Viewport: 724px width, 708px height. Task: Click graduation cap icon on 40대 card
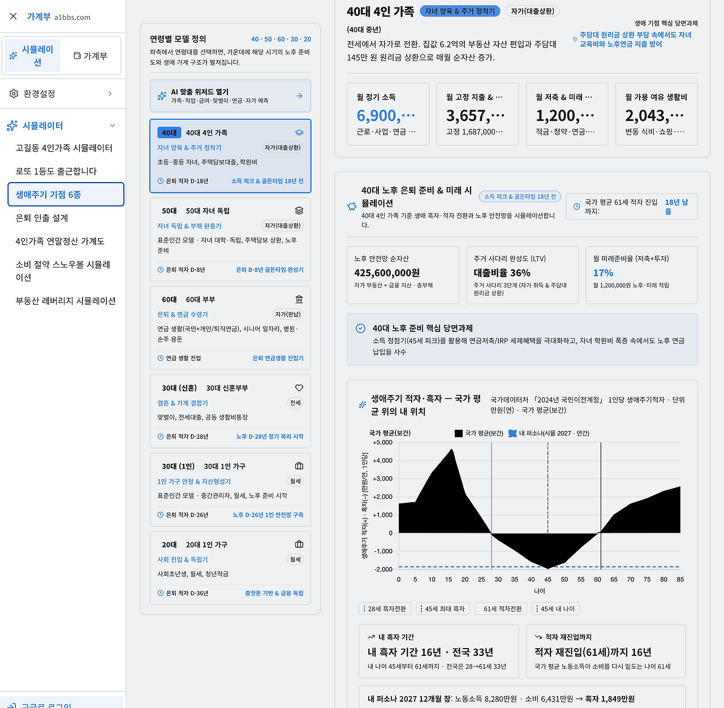point(299,133)
